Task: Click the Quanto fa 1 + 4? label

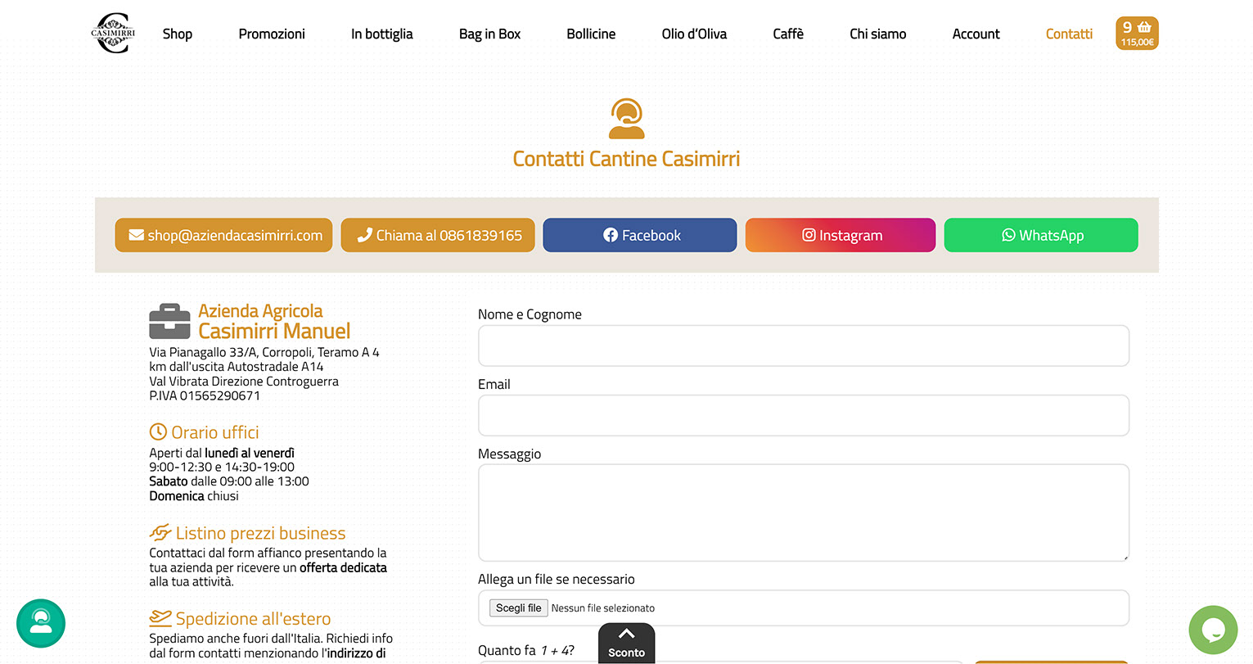Action: 526,650
